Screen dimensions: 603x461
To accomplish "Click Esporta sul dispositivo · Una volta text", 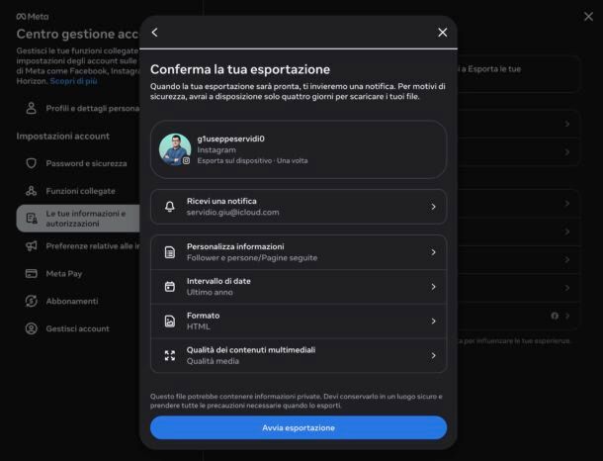I will tap(252, 161).
